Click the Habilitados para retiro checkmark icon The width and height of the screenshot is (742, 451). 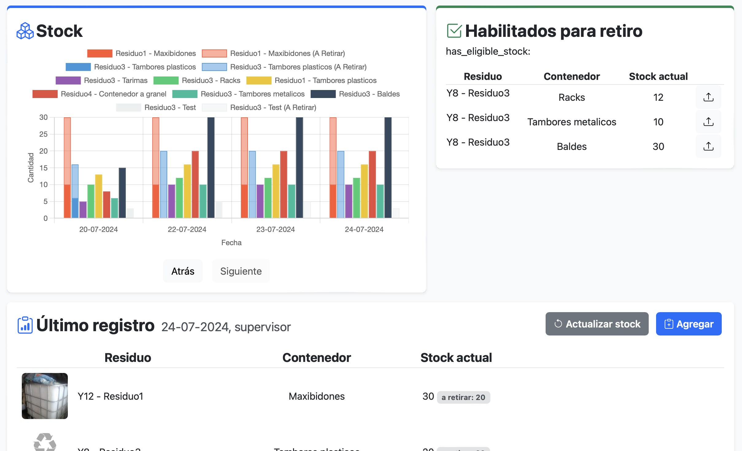click(454, 31)
